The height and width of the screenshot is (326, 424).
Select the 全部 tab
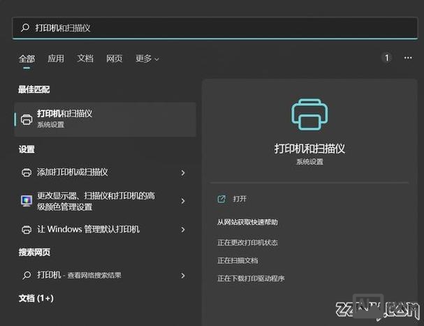pos(27,59)
